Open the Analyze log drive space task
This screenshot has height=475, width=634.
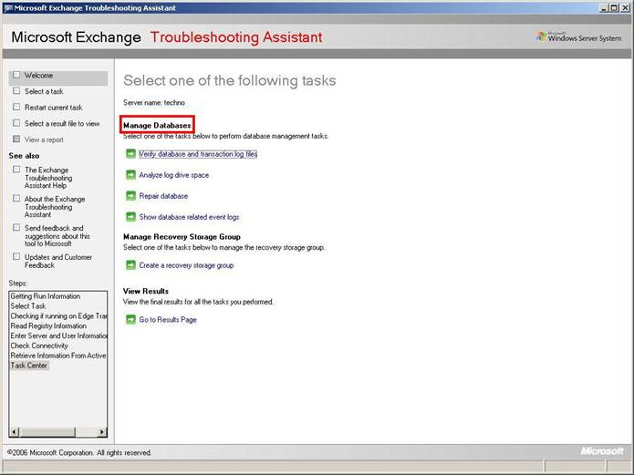(174, 175)
